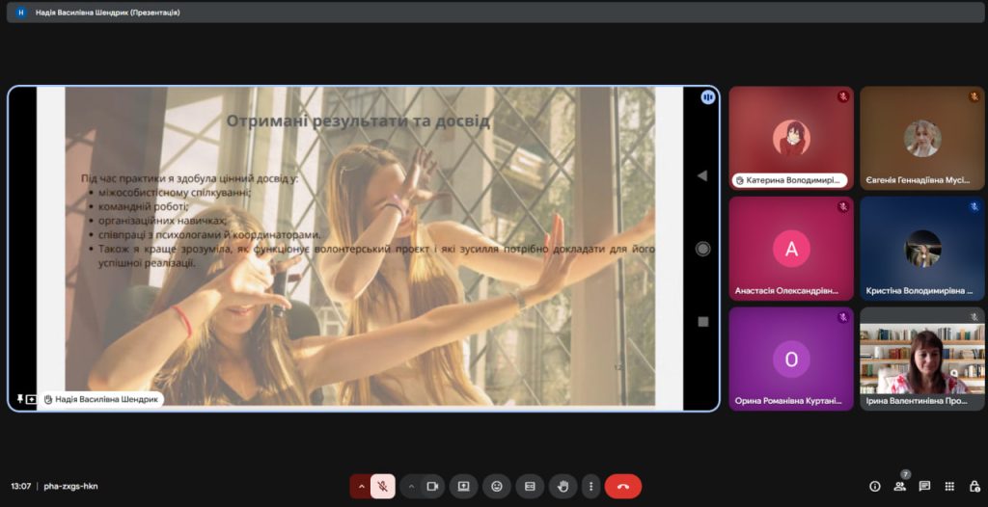Unmute the microphone in the call bar
The height and width of the screenshot is (507, 988).
383,487
